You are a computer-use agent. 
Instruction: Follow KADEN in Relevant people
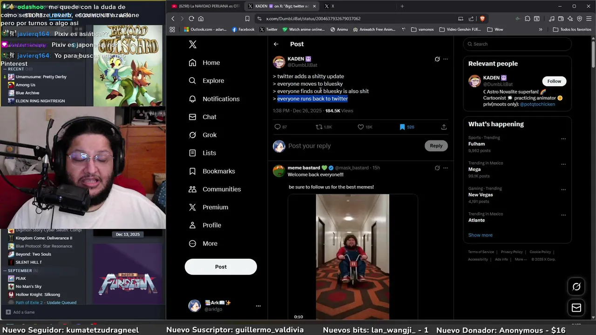pyautogui.click(x=554, y=81)
